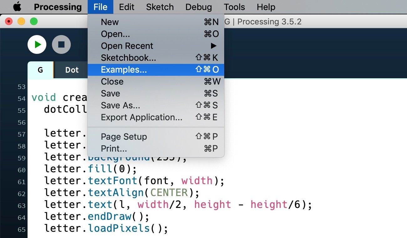The width and height of the screenshot is (407, 238).
Task: Open the Processing application menu
Action: point(58,7)
